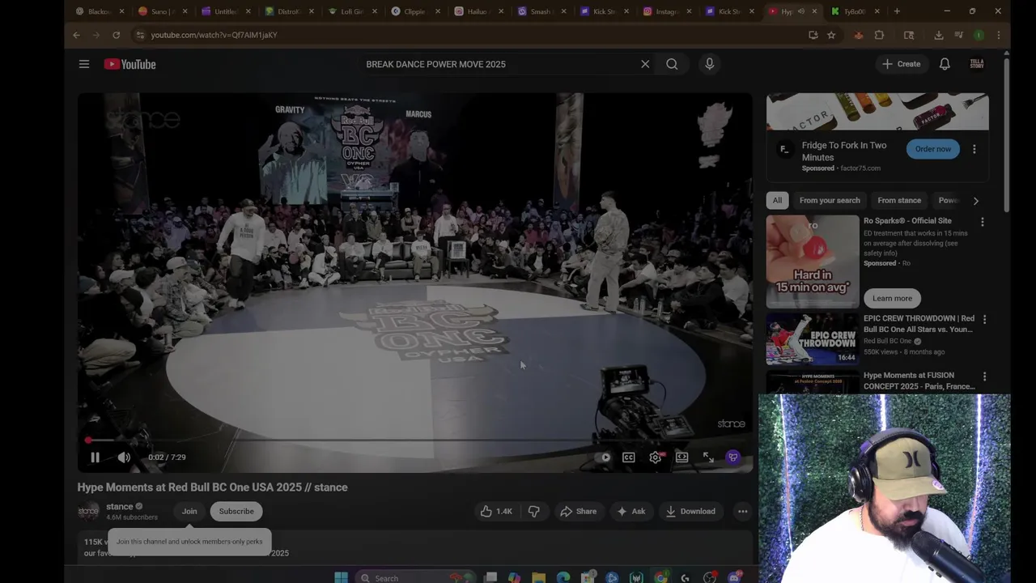1036x583 pixels.
Task: Join the stance channel membership
Action: [189, 511]
